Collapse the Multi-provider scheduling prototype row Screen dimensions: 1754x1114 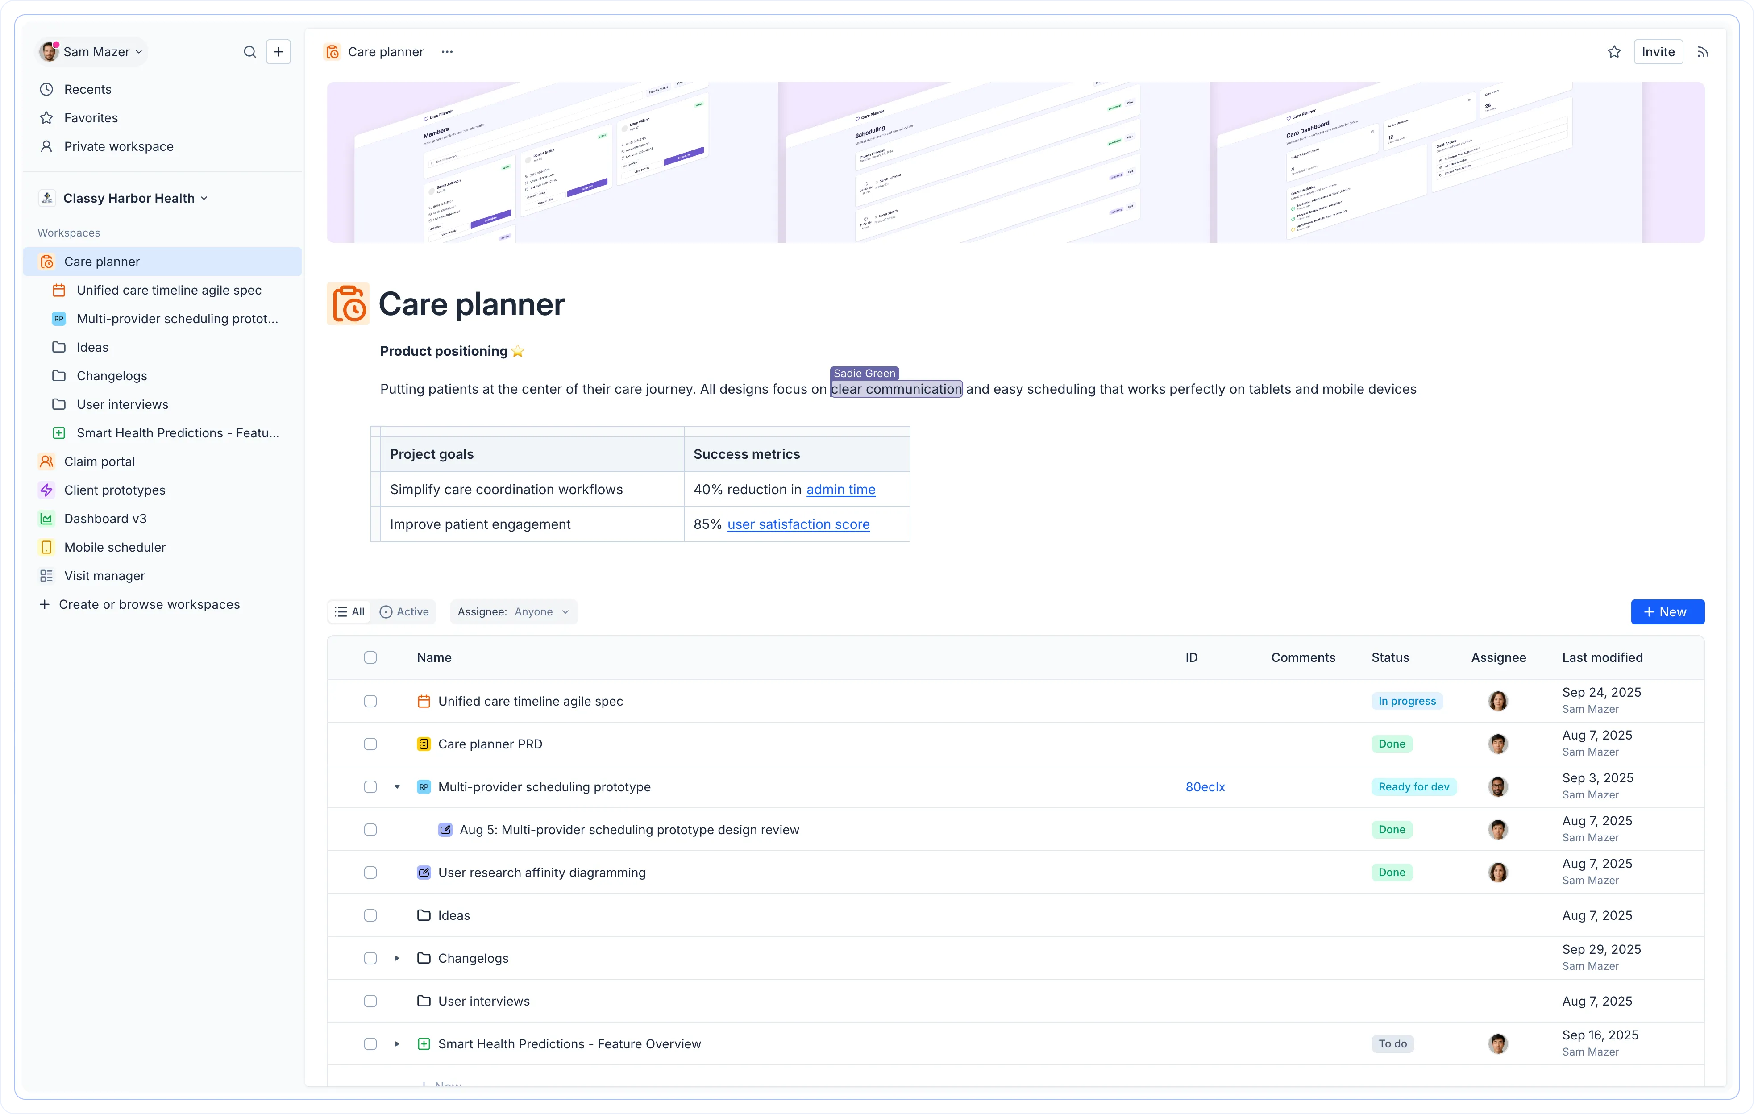pyautogui.click(x=397, y=787)
